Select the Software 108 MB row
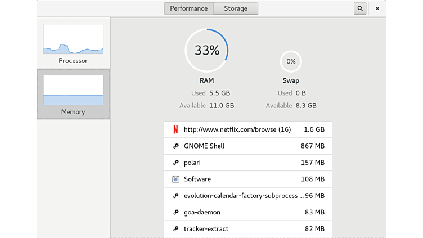Screen dimensions: 423x238 coord(247,179)
